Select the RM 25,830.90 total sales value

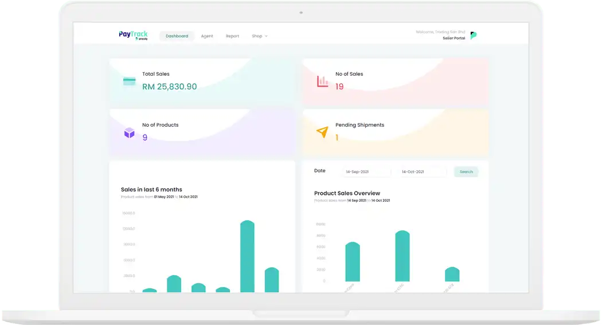click(x=169, y=87)
